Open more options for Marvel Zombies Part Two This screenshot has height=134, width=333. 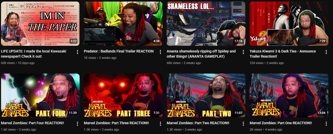(x=243, y=124)
